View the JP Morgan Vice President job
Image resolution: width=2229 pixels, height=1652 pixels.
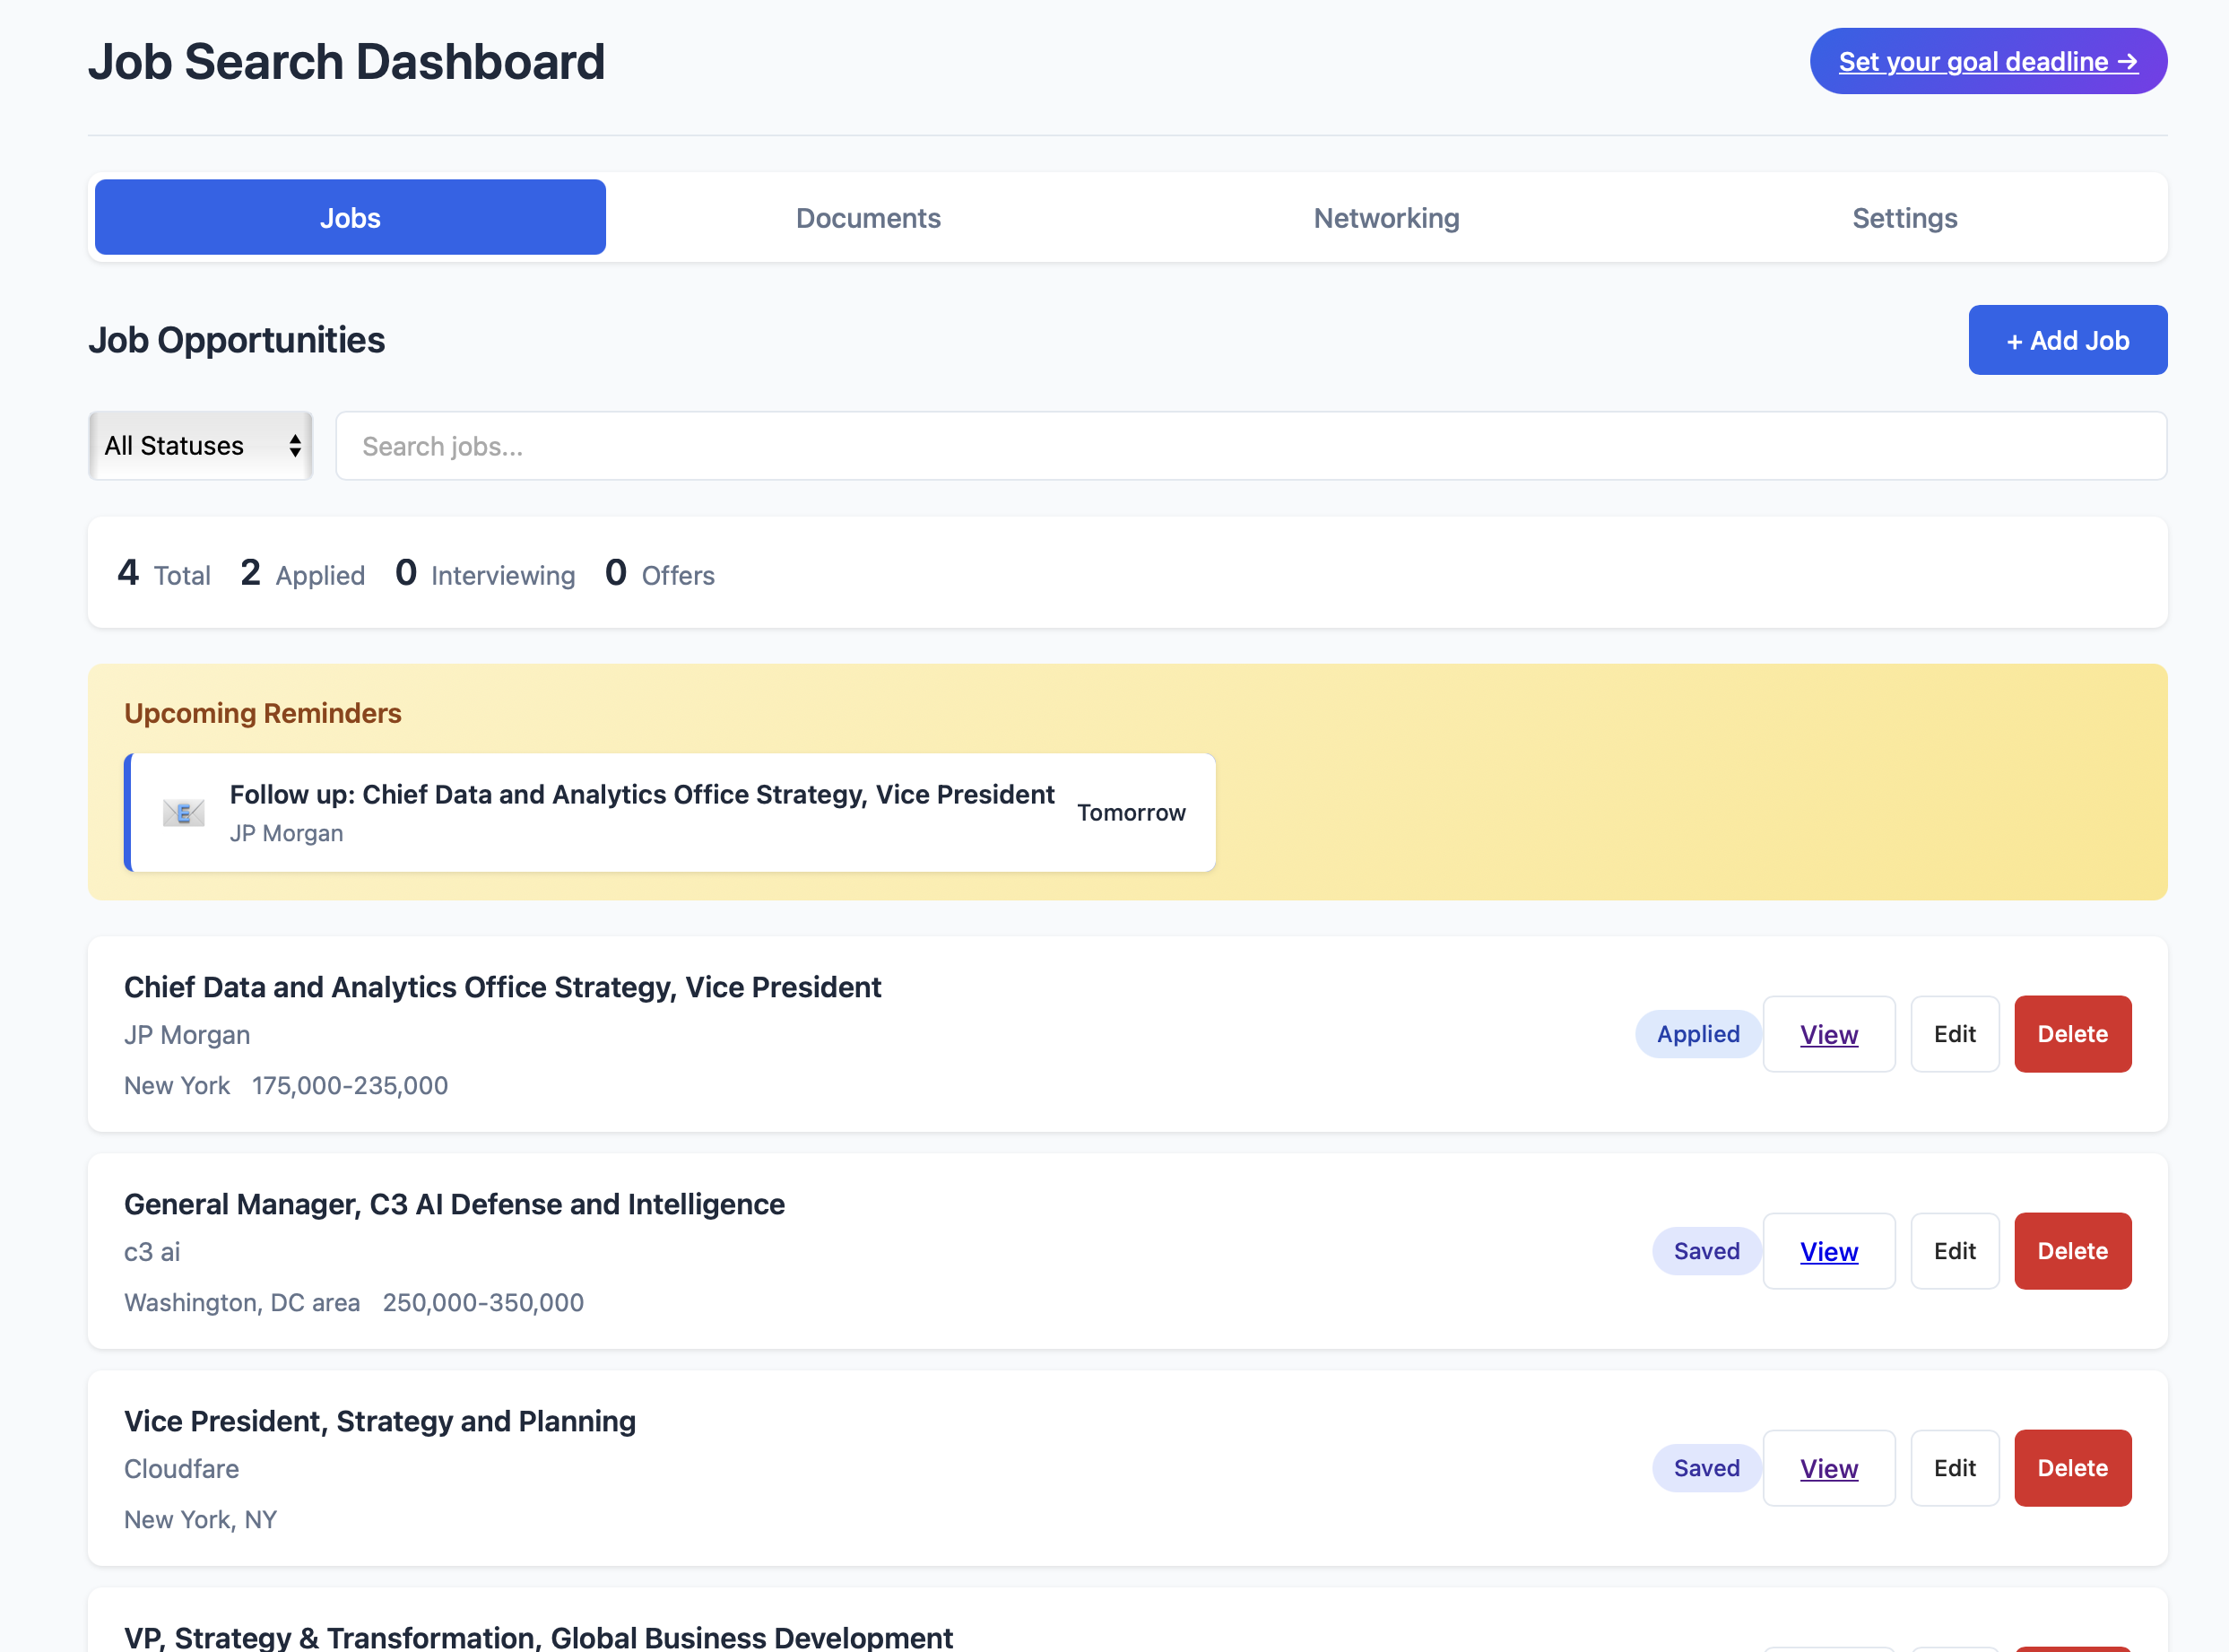click(x=1828, y=1034)
